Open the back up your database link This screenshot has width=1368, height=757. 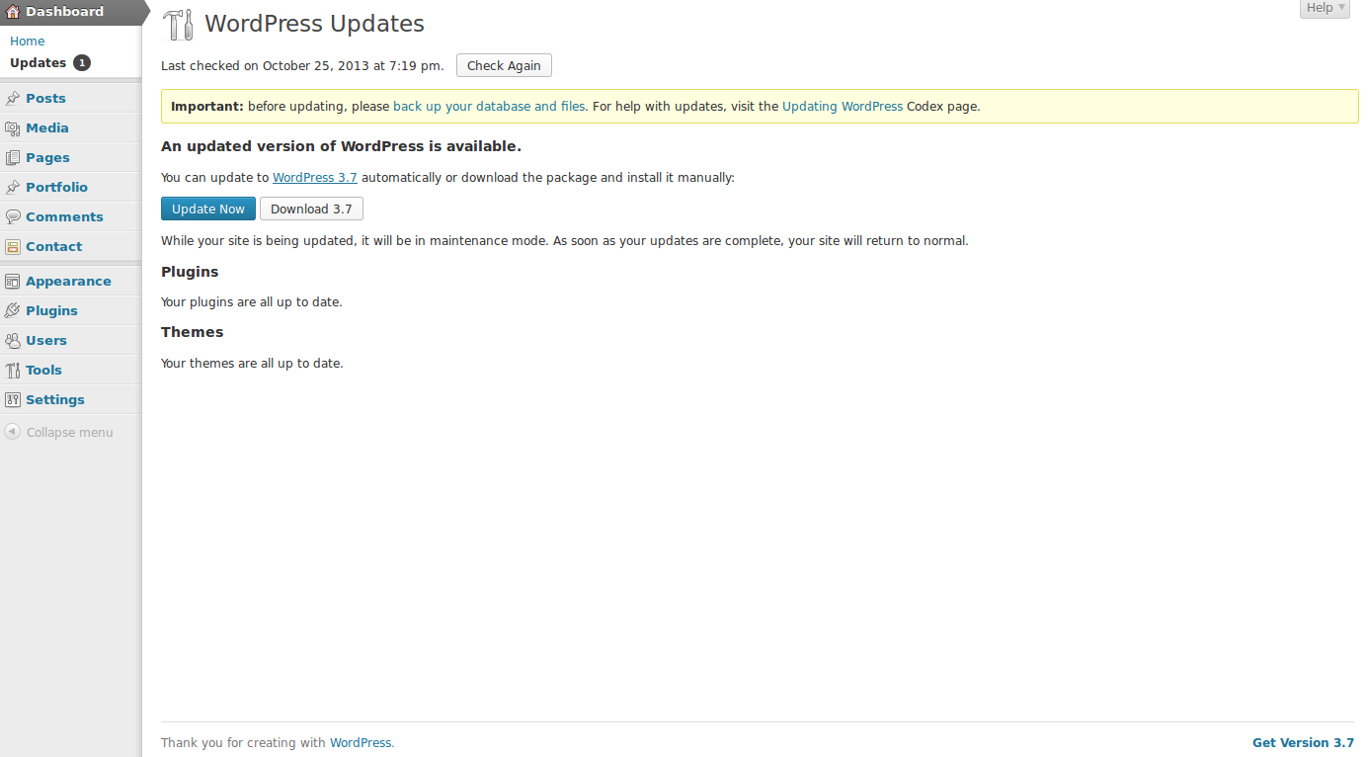coord(489,107)
